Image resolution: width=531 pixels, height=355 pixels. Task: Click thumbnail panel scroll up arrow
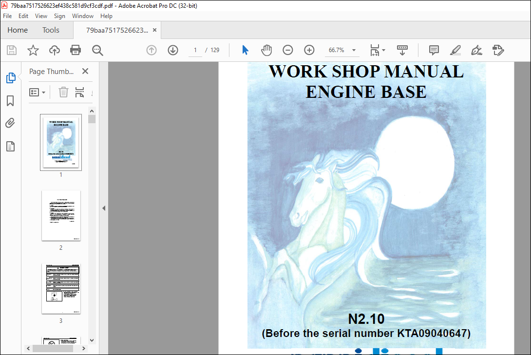(x=92, y=111)
